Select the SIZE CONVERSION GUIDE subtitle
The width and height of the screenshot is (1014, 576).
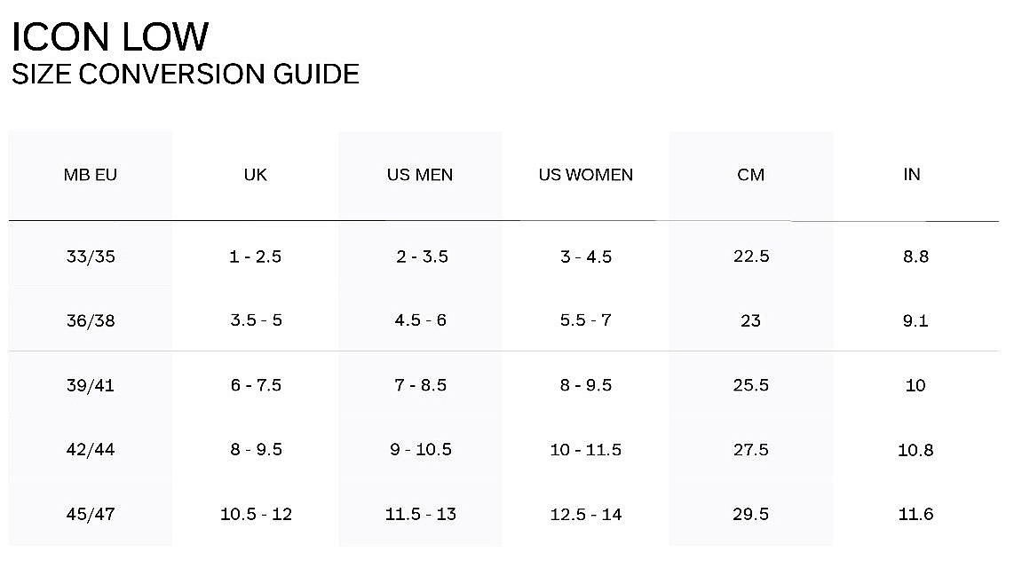[x=186, y=74]
